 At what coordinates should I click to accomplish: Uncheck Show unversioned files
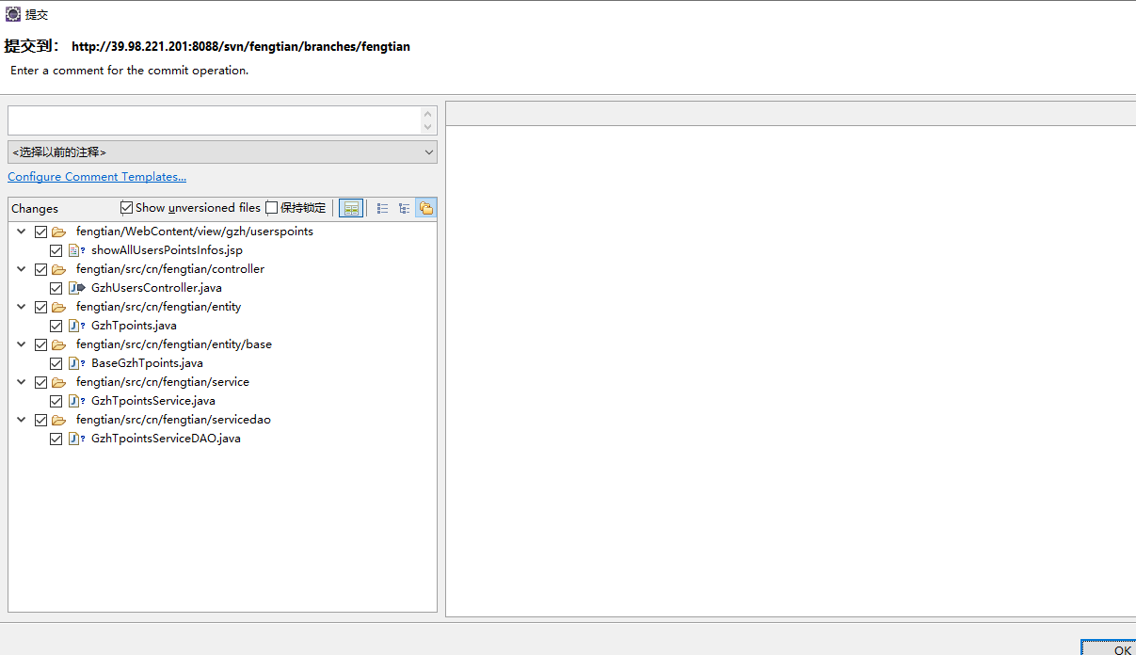pos(127,208)
